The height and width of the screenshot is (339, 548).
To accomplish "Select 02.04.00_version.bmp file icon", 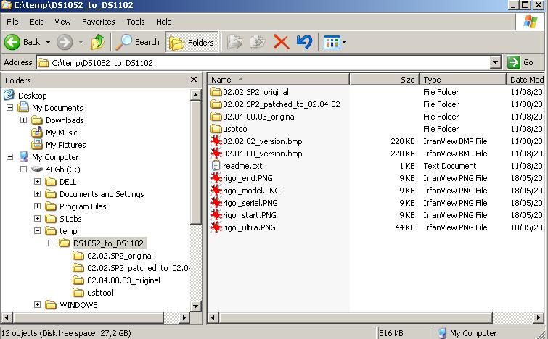I will [x=216, y=154].
